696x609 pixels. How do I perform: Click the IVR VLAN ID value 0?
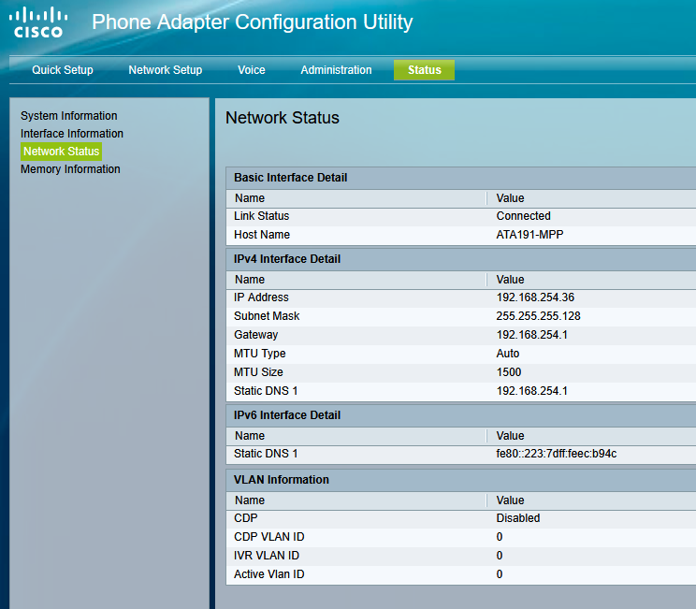(x=500, y=556)
